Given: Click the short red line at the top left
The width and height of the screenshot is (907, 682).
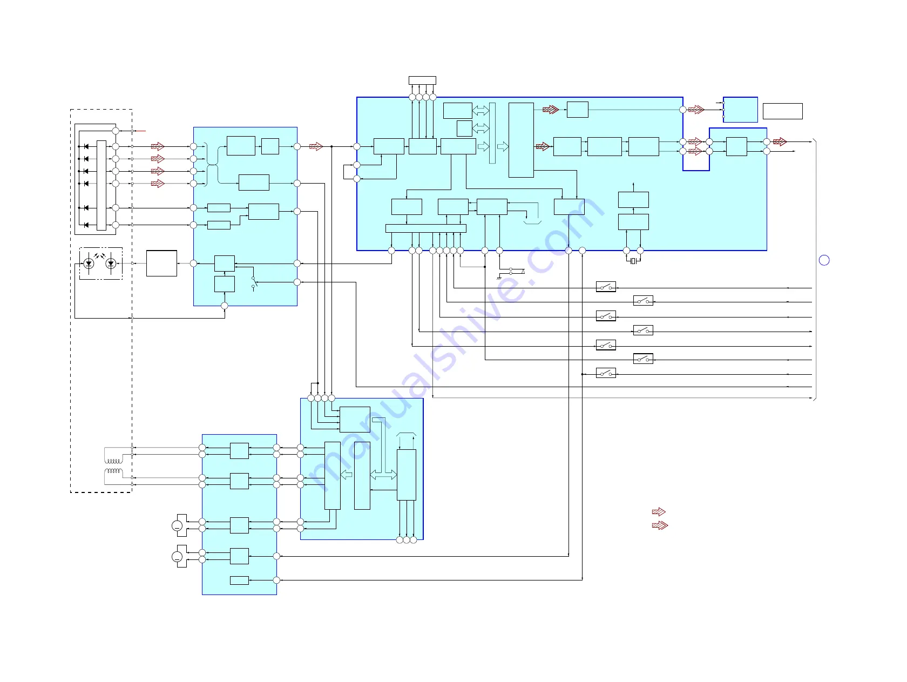Looking at the screenshot, I should [x=140, y=131].
